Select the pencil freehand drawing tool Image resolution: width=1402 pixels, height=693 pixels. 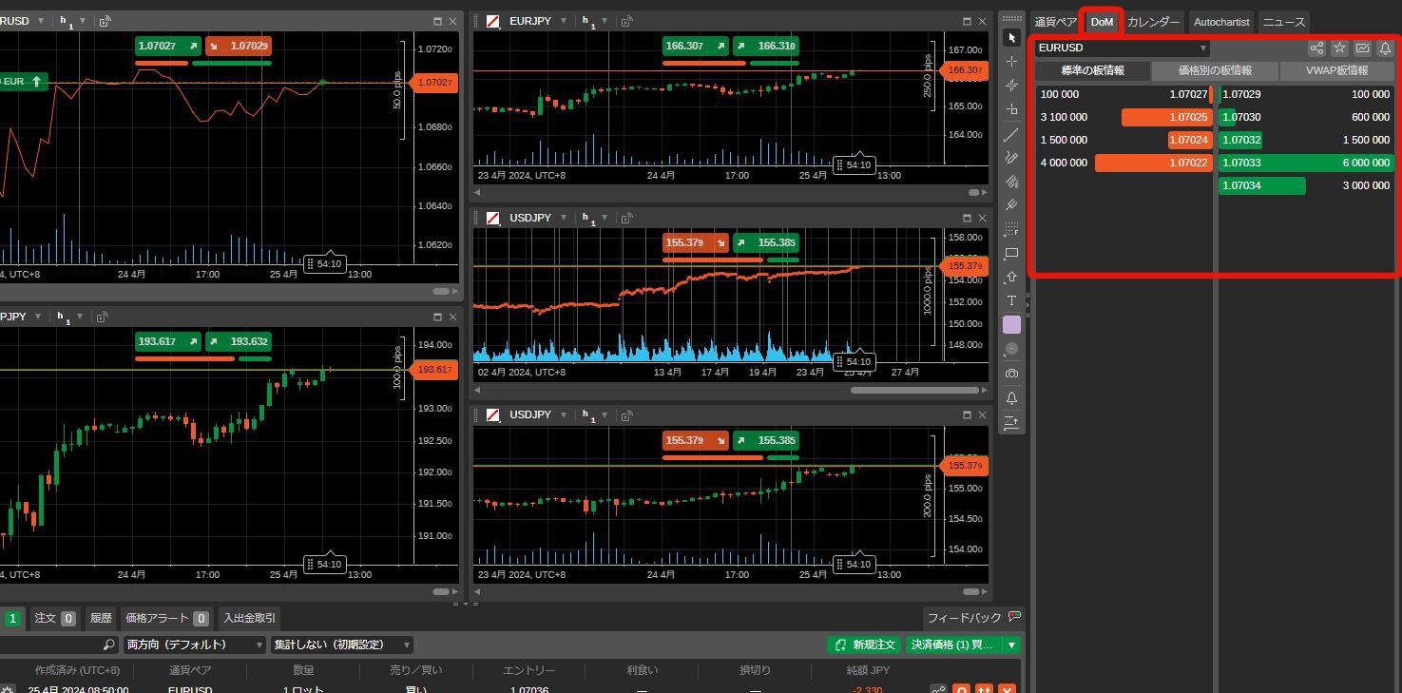pos(1011,158)
